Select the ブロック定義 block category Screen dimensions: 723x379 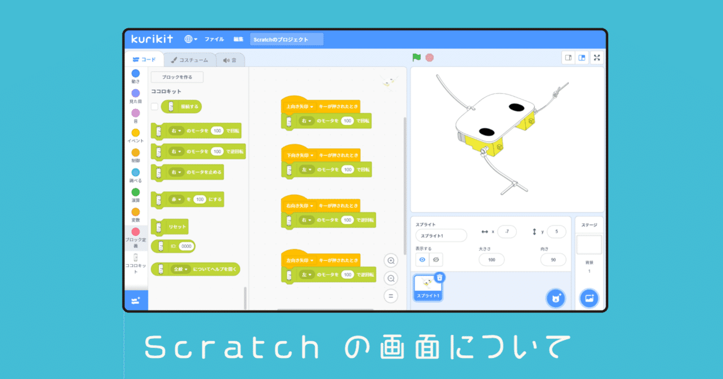pyautogui.click(x=136, y=237)
